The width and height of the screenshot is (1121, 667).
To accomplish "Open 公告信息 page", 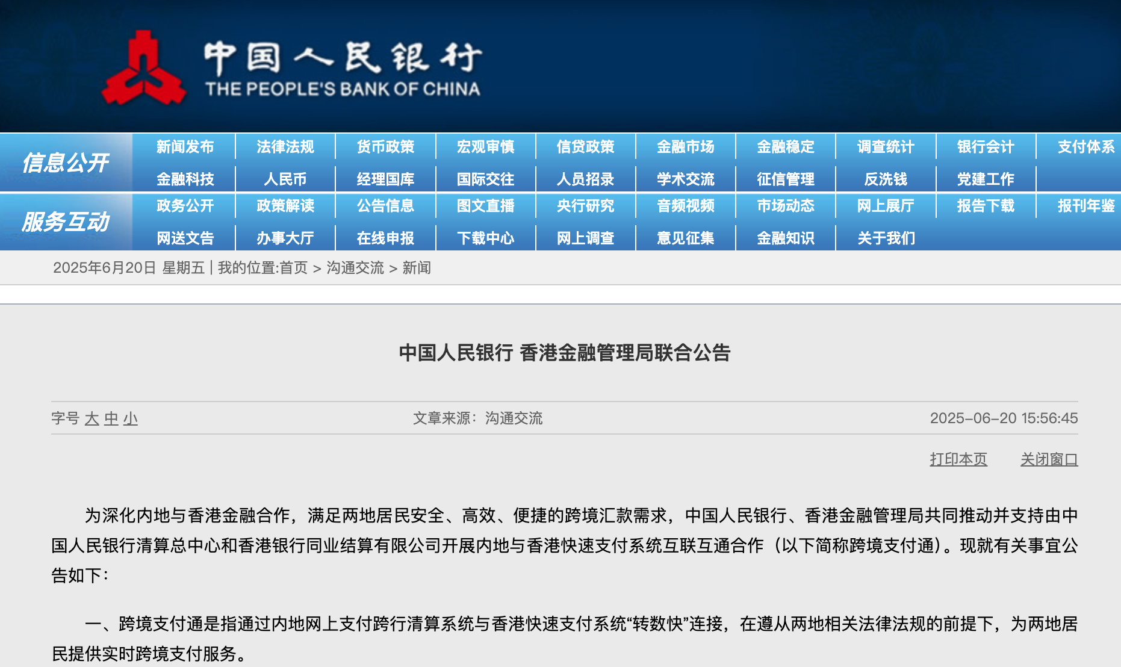I will 385,206.
